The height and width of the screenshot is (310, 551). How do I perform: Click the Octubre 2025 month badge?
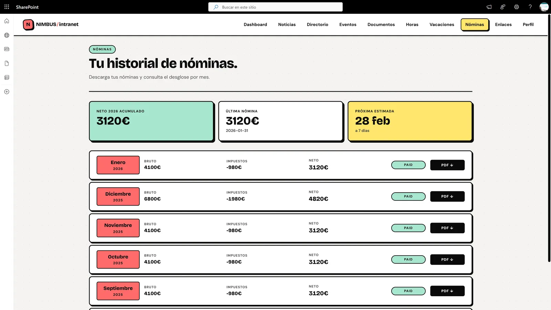[118, 259]
